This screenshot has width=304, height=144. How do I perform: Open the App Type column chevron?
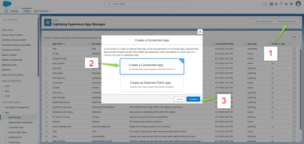(x=268, y=44)
